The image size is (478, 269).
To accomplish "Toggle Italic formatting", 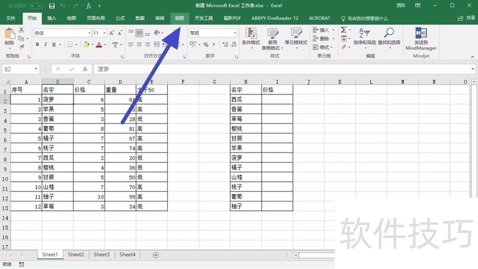I will coord(45,44).
